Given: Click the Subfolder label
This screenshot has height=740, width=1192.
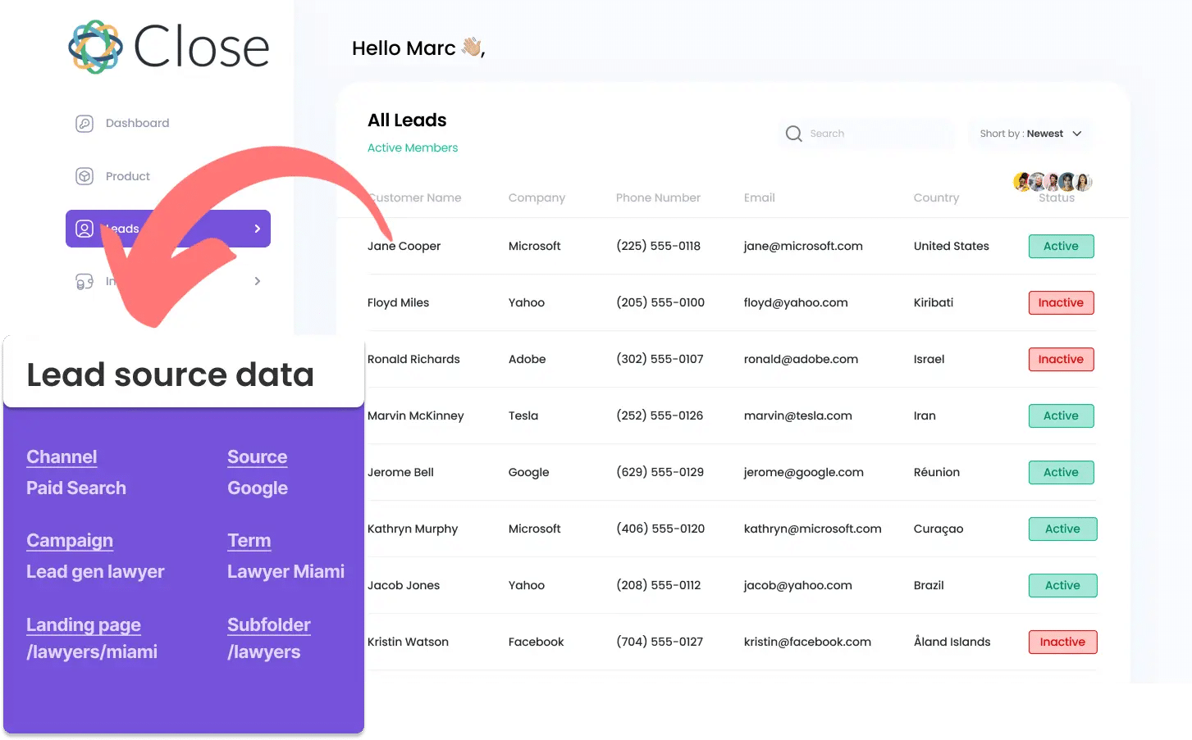Looking at the screenshot, I should [x=269, y=625].
